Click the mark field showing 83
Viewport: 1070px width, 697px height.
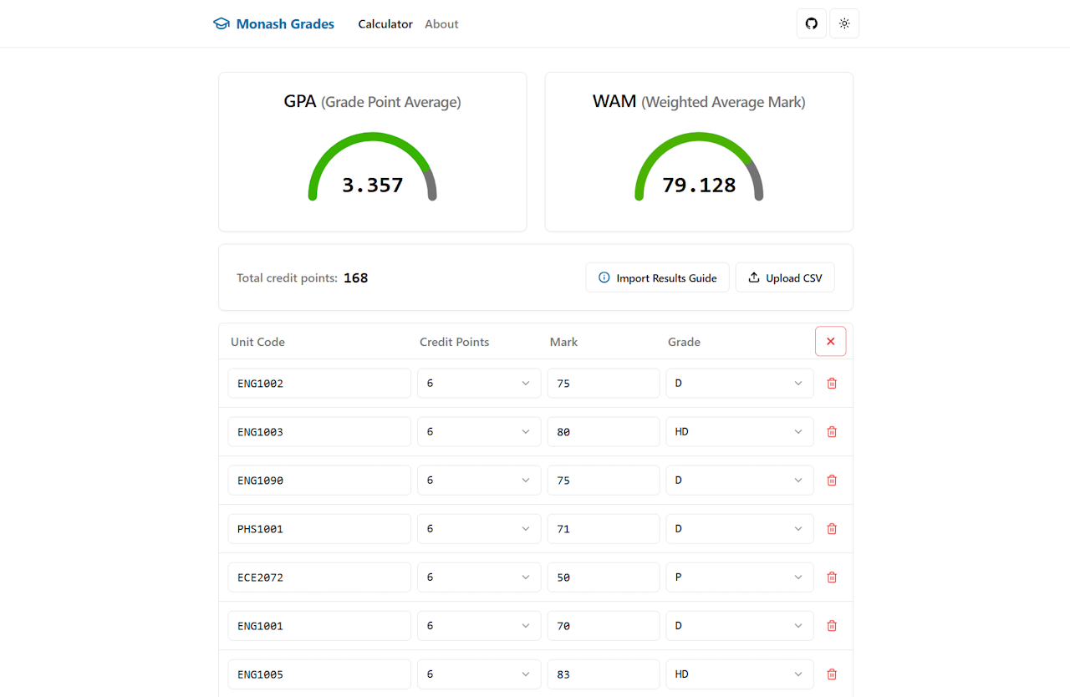click(604, 674)
